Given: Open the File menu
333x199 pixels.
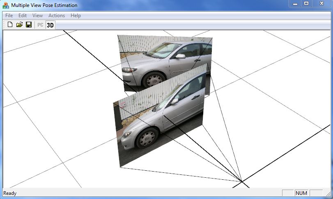Looking at the screenshot, I should pyautogui.click(x=9, y=16).
